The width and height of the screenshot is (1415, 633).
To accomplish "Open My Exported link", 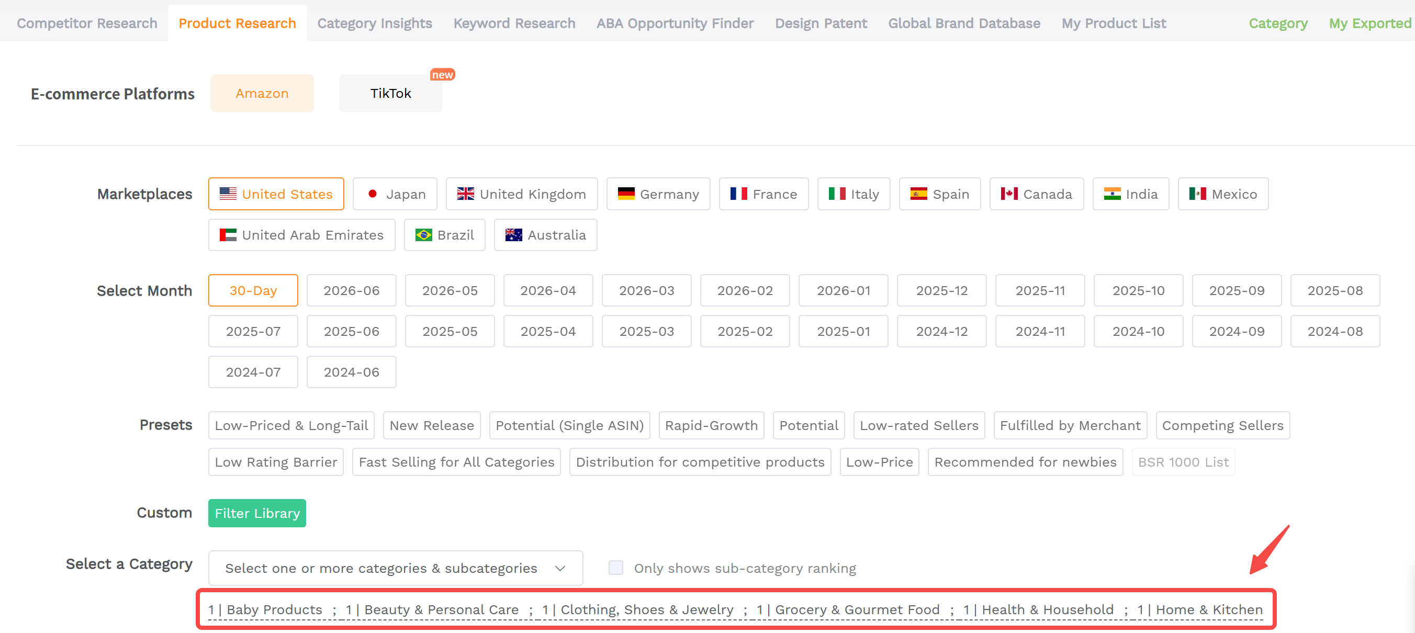I will (x=1370, y=23).
